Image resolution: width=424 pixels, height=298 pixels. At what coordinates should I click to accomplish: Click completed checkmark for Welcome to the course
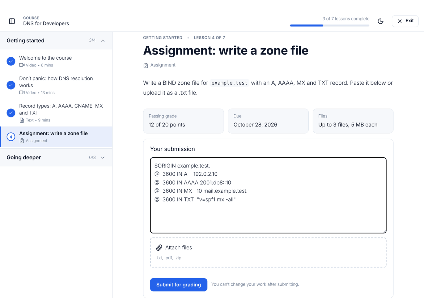click(11, 61)
